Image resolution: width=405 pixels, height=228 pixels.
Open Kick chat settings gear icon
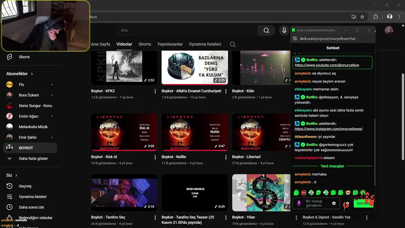pos(347,203)
